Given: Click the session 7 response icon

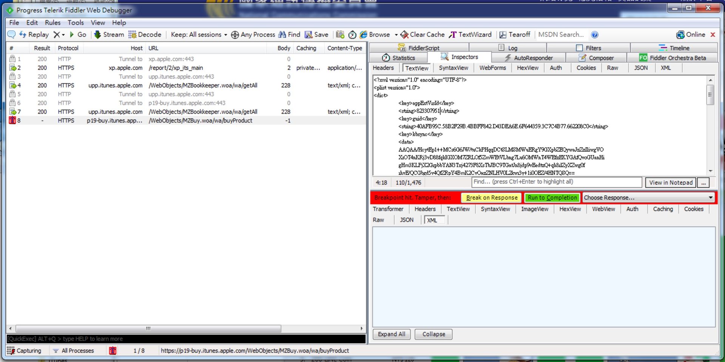Looking at the screenshot, I should [x=12, y=112].
